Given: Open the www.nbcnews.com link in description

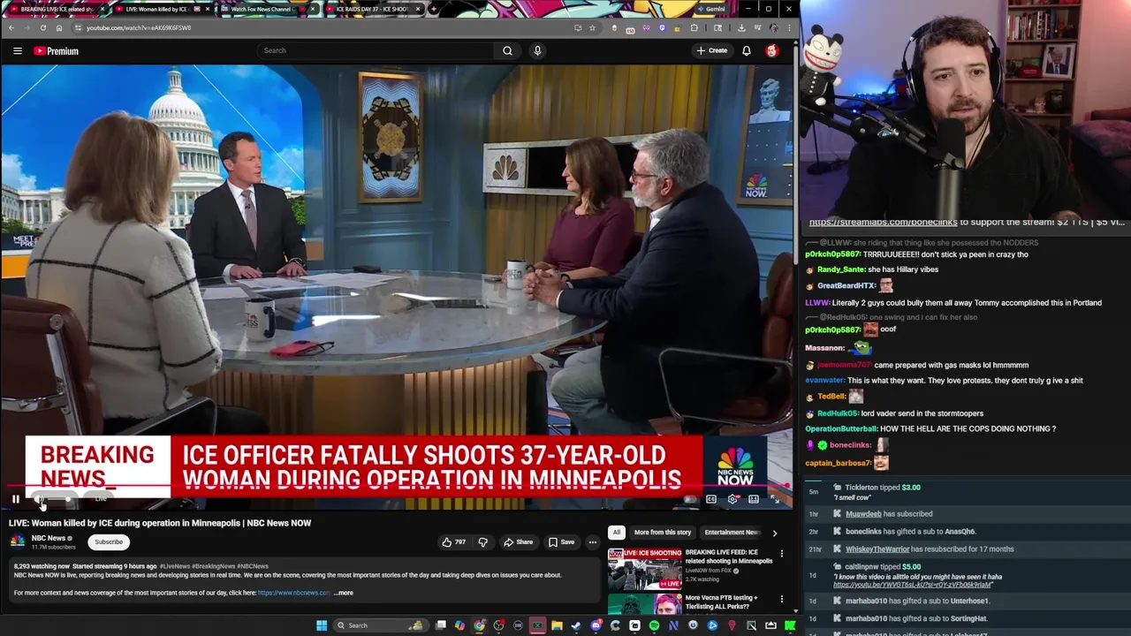Looking at the screenshot, I should pyautogui.click(x=294, y=593).
